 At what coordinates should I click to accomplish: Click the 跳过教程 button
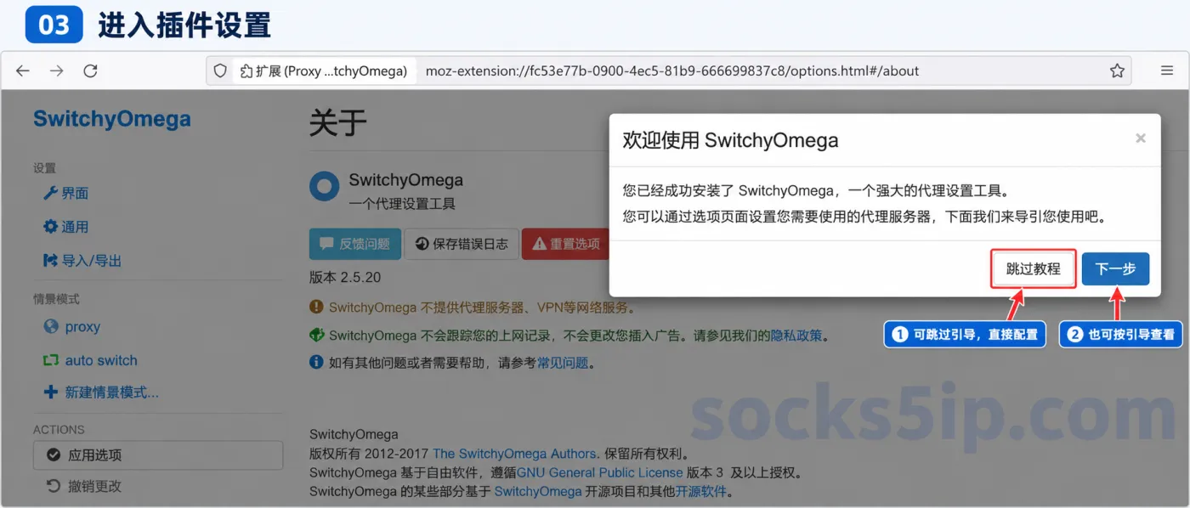(x=1034, y=268)
